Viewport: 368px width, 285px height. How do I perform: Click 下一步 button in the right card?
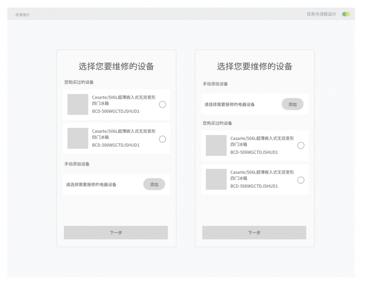[254, 233]
